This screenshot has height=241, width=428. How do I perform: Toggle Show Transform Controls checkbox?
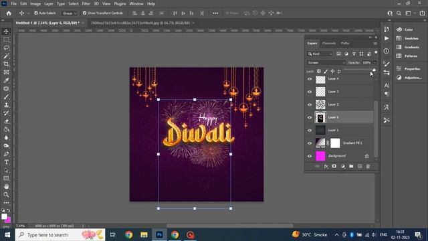click(x=85, y=13)
